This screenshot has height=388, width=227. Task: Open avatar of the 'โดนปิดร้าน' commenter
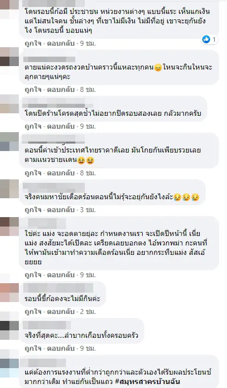(x=9, y=104)
